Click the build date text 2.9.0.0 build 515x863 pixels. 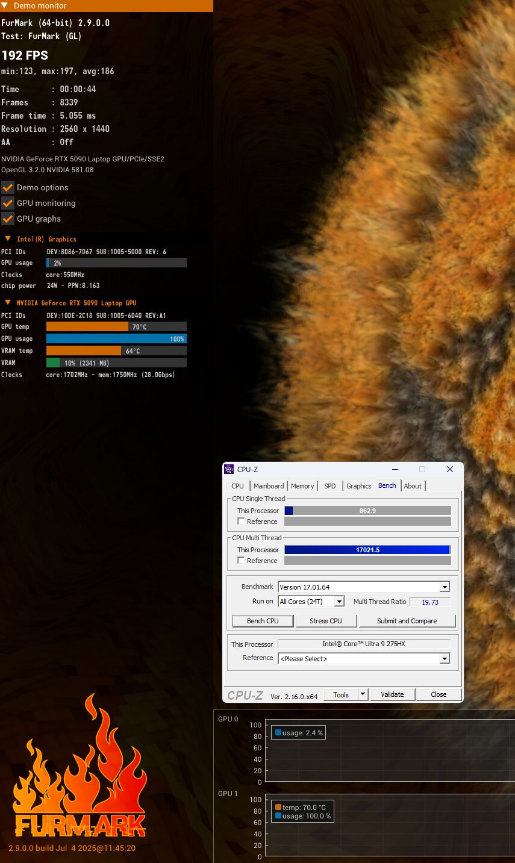[x=72, y=848]
